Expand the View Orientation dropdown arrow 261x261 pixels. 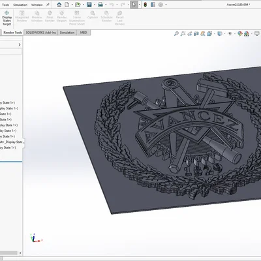215,34
